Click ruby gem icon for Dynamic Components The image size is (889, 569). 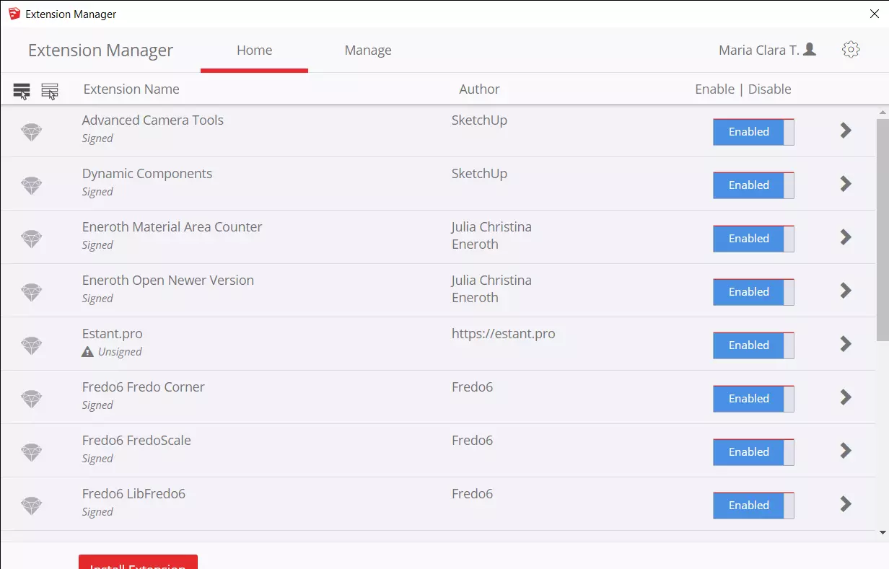31,185
